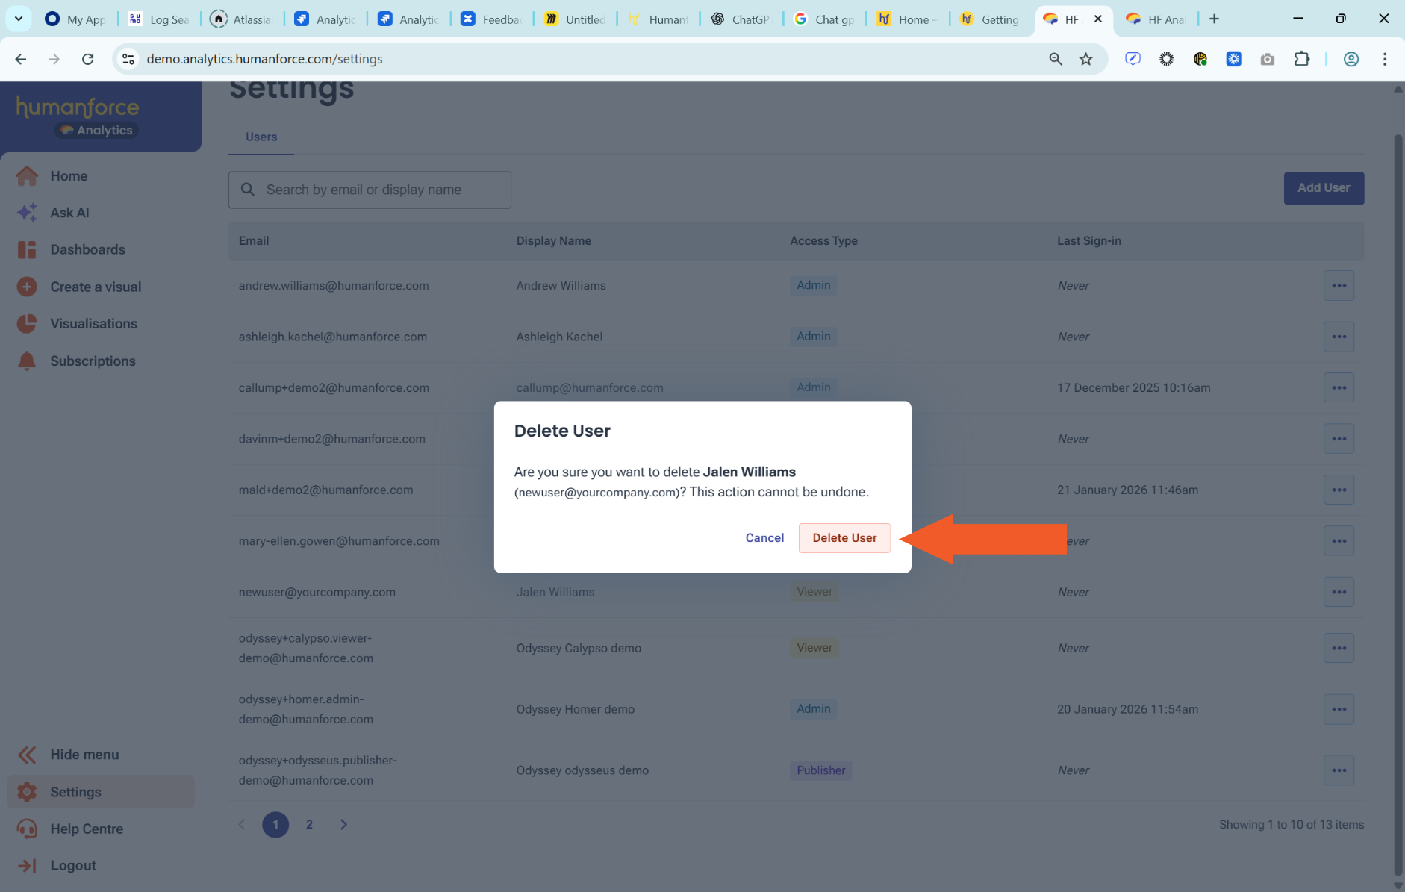Click the Cancel link in dialog
The height and width of the screenshot is (892, 1405).
(x=764, y=538)
